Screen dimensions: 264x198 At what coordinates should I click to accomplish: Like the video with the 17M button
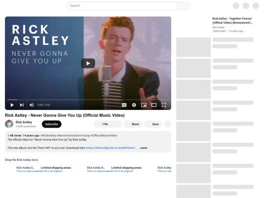click(x=102, y=124)
